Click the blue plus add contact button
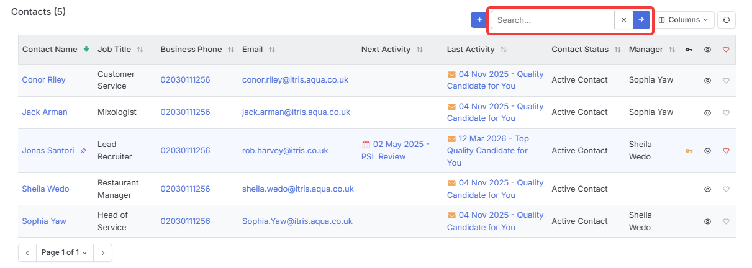Screen dimensions: 752x268 click(479, 20)
